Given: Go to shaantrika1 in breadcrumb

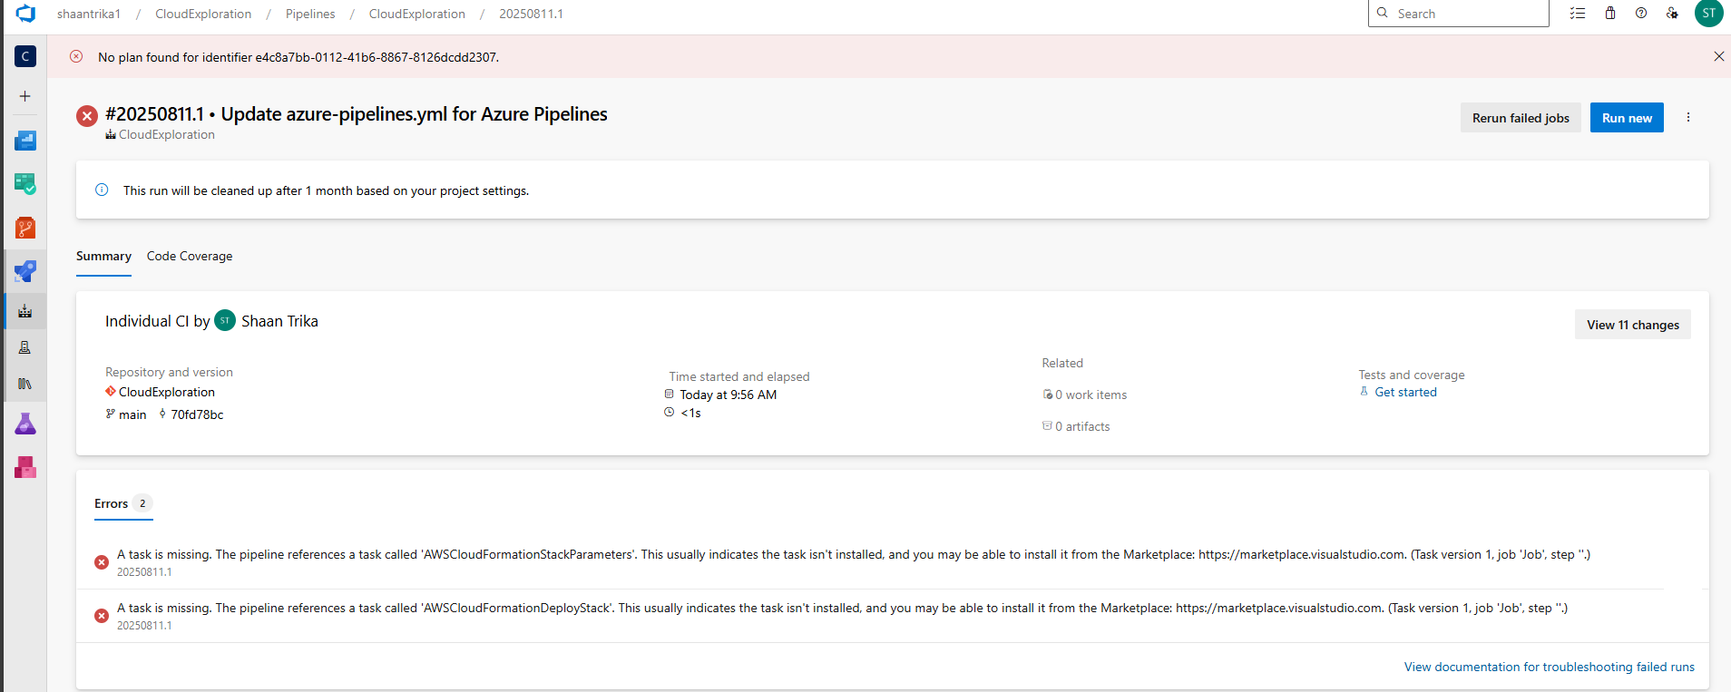Looking at the screenshot, I should click(89, 14).
